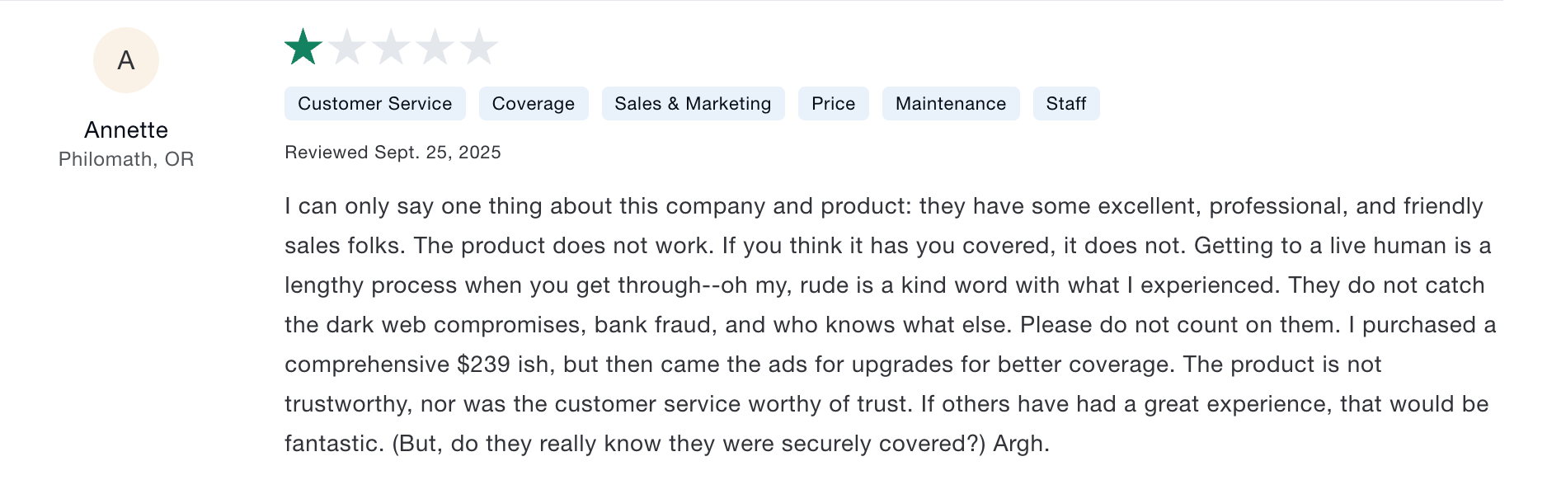1547x480 pixels.
Task: Click the fifth gray rating star
Action: [479, 47]
